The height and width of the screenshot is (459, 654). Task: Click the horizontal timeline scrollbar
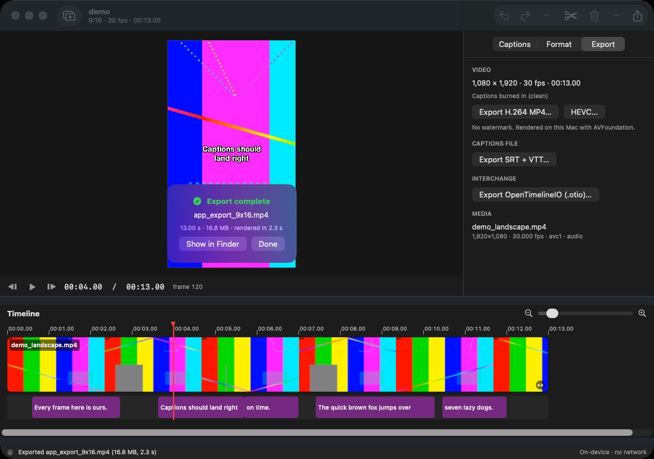click(317, 433)
